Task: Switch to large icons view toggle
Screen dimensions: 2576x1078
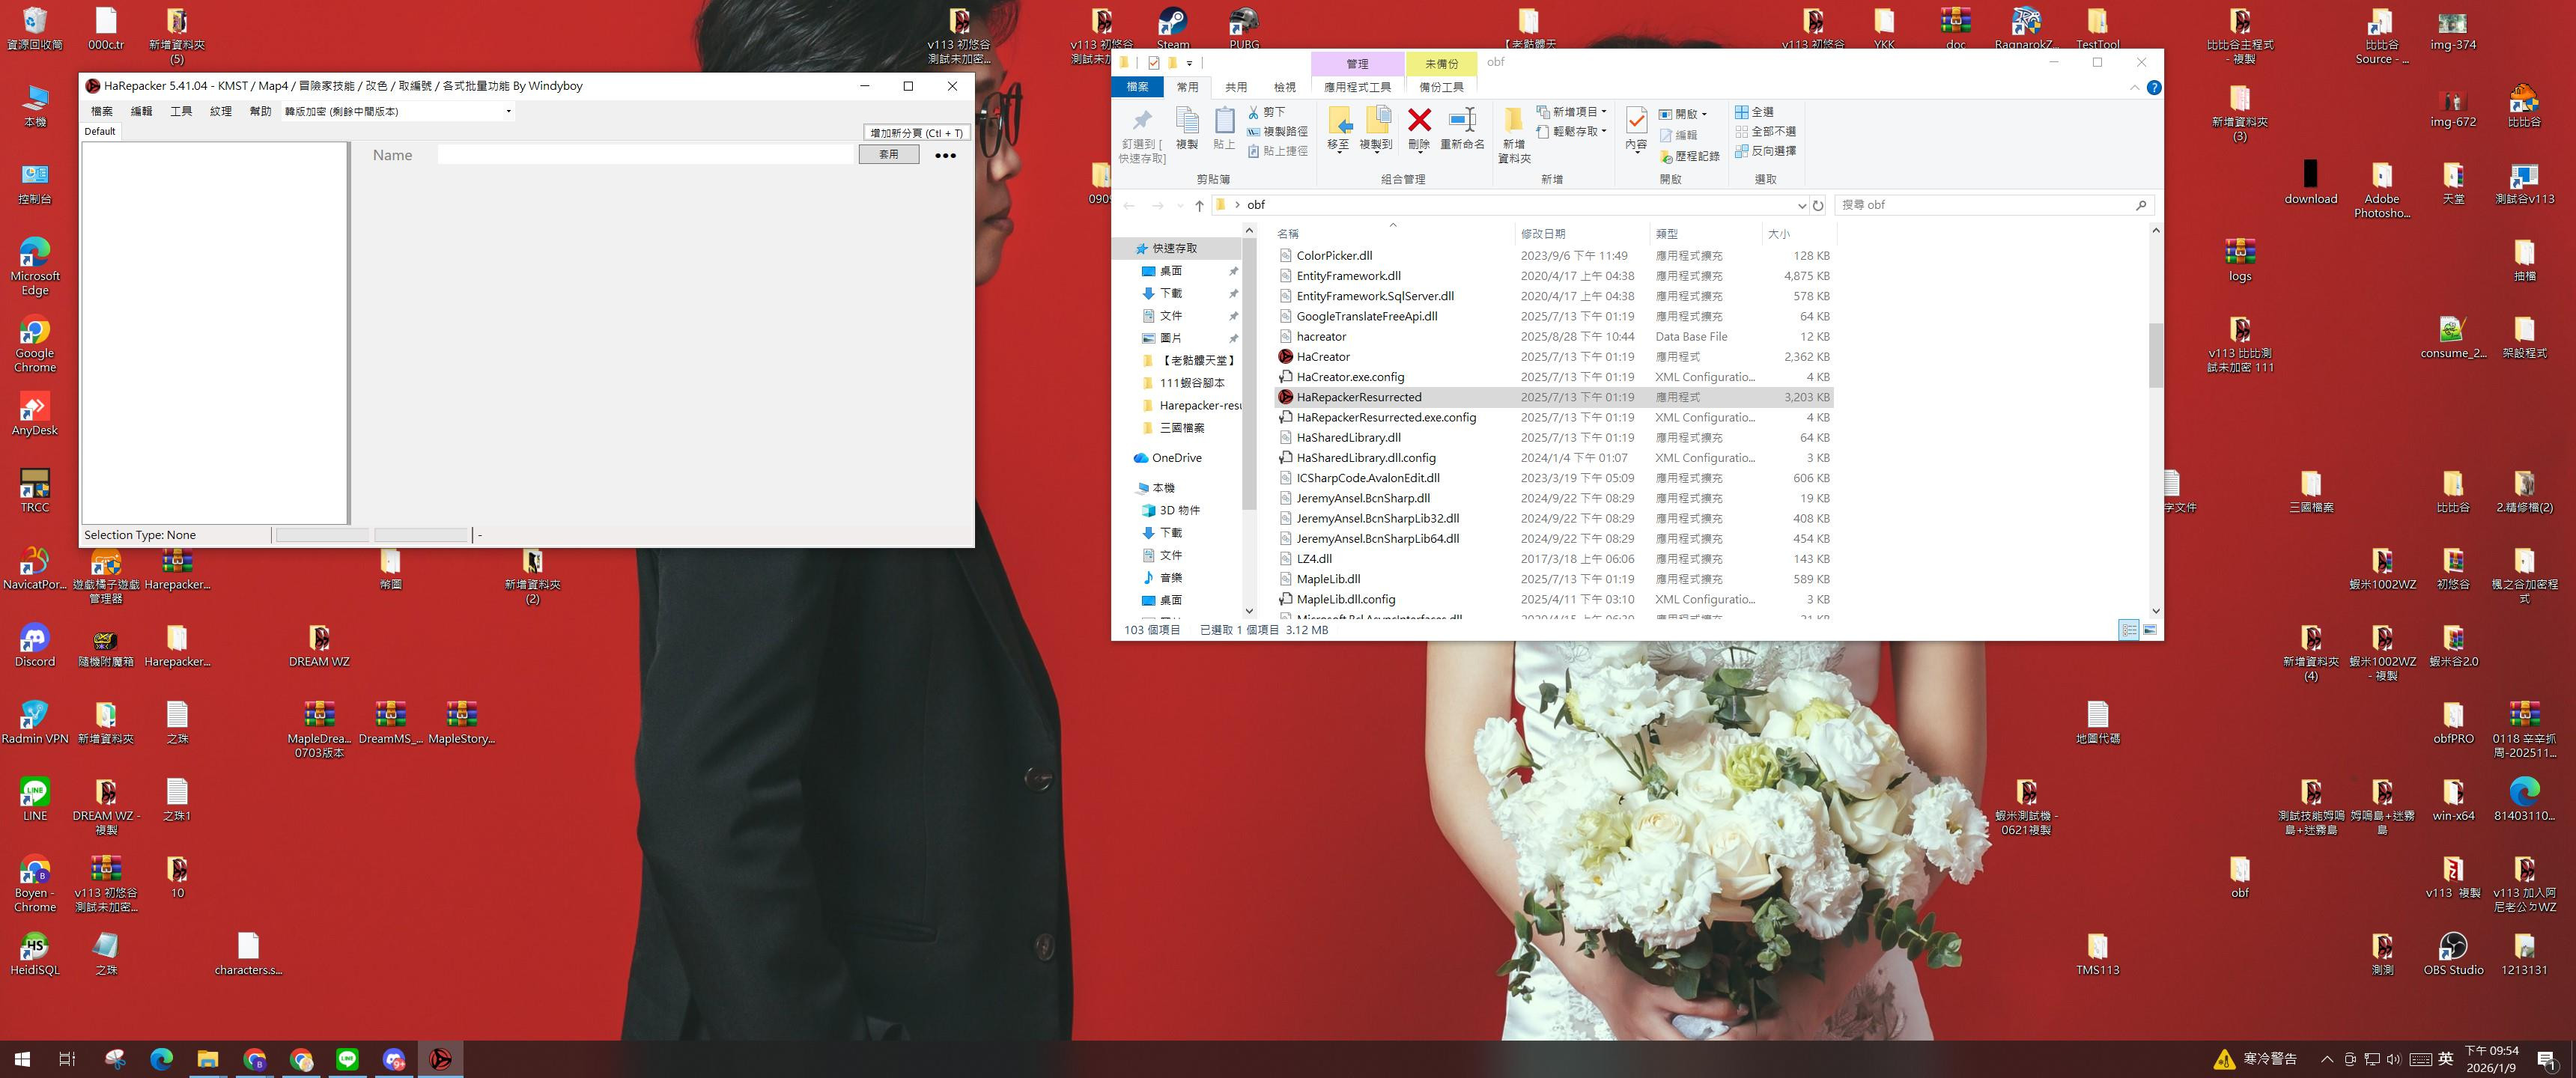Action: (x=2149, y=630)
